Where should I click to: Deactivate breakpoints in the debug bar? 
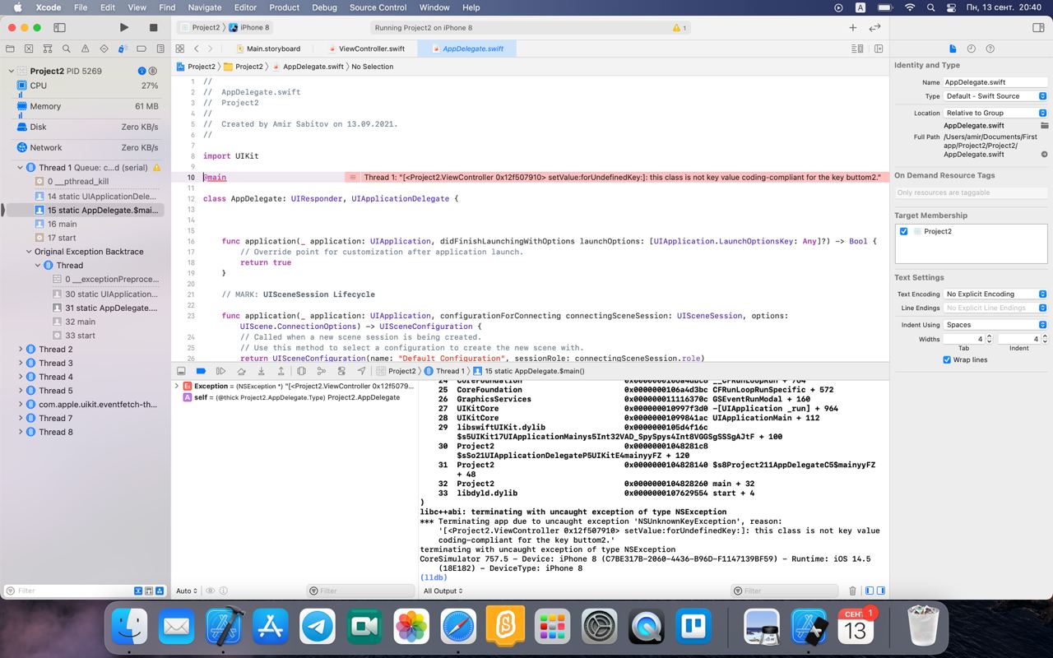tap(201, 371)
